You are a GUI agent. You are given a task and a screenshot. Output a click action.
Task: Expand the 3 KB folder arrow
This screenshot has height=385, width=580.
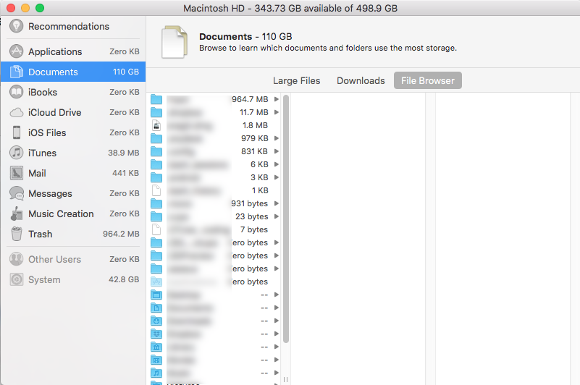pos(277,177)
